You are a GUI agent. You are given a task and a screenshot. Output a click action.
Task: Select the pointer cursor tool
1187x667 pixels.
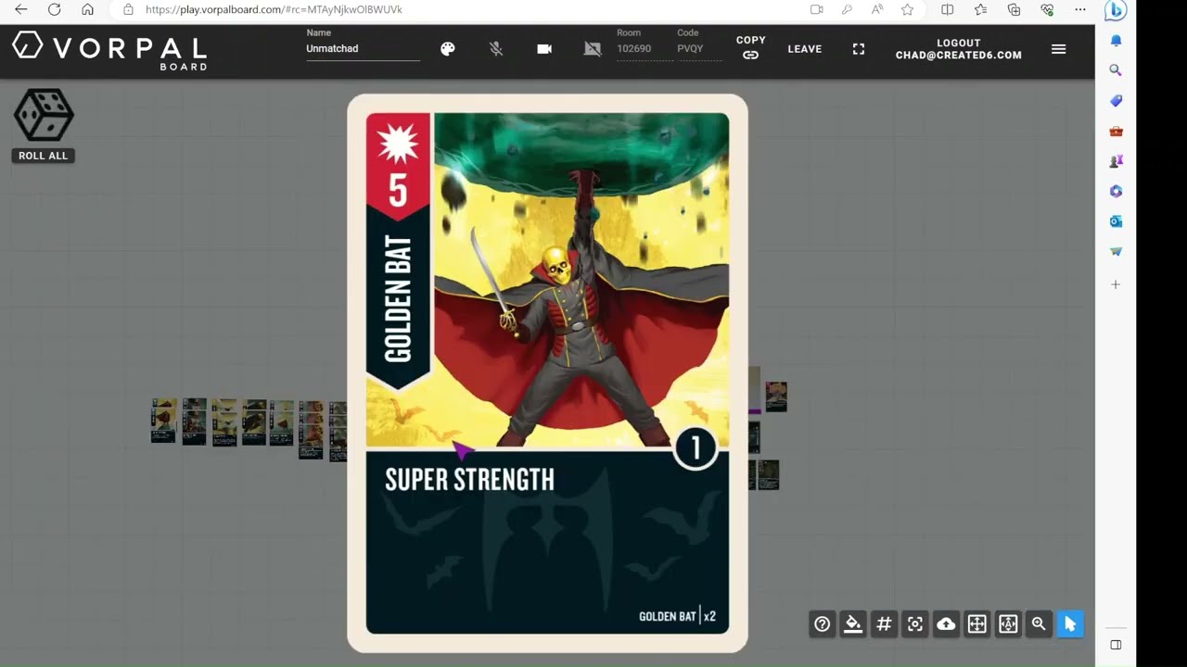(1070, 624)
